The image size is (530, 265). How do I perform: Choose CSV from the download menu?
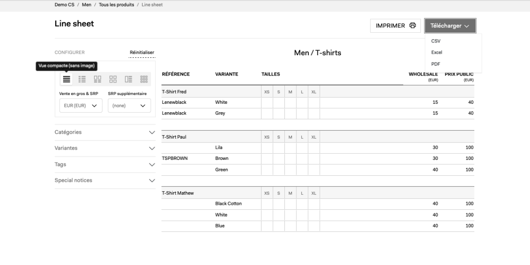click(x=436, y=41)
